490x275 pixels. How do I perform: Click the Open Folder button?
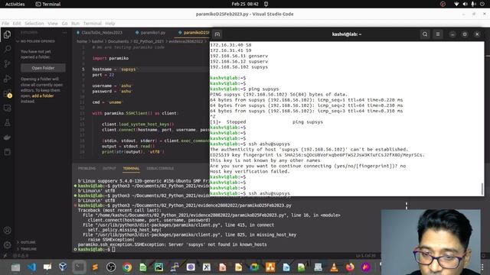click(x=43, y=68)
